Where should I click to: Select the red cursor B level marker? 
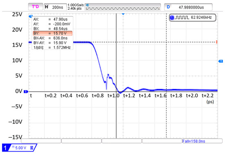(217, 42)
